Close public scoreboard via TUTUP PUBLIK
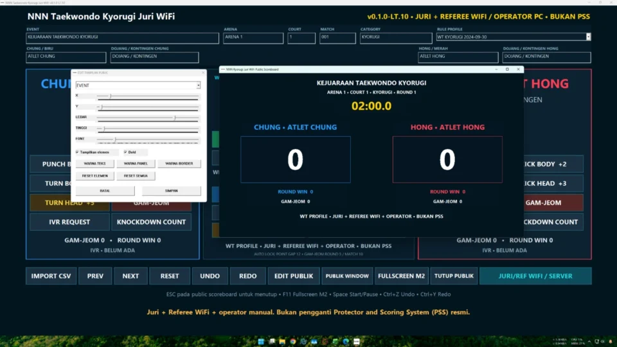The image size is (617, 347). pyautogui.click(x=454, y=276)
